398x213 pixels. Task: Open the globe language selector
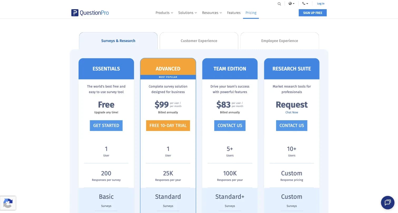[x=291, y=3]
